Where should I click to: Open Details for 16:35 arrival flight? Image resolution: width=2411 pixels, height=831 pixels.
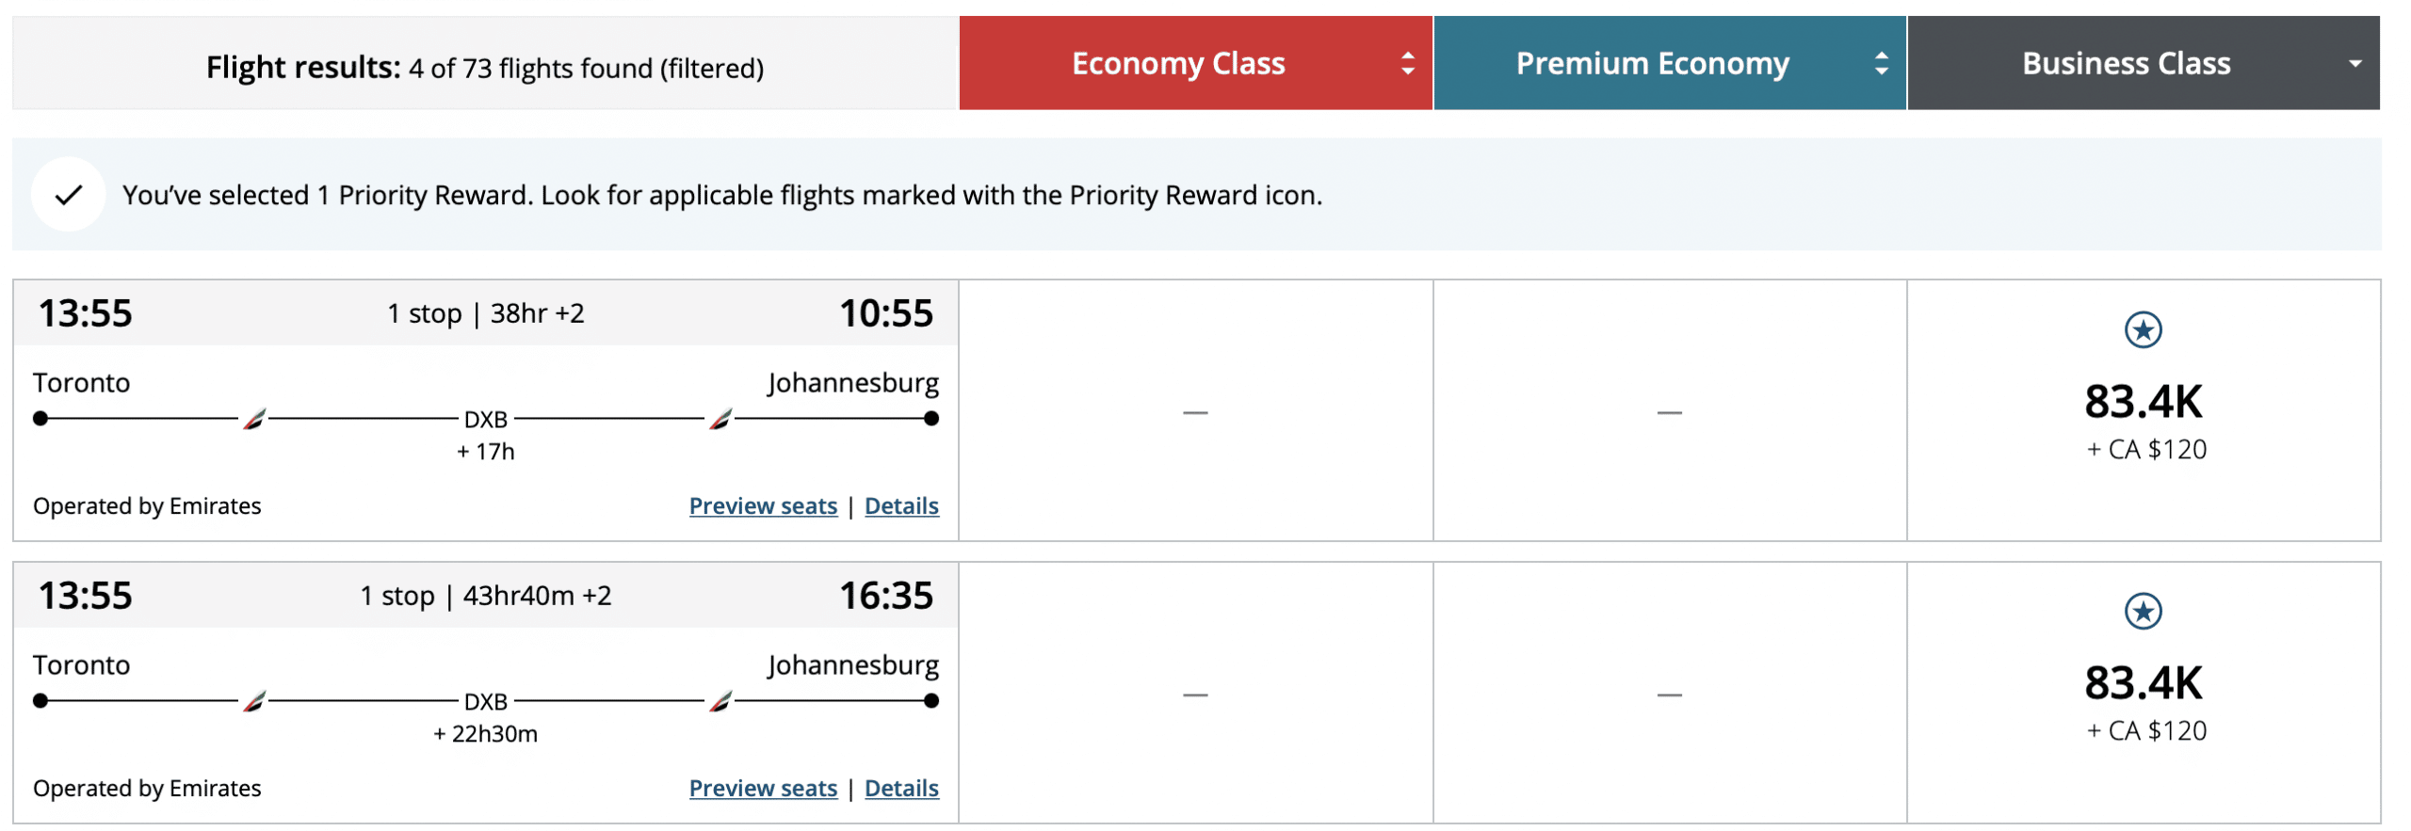[x=901, y=789]
